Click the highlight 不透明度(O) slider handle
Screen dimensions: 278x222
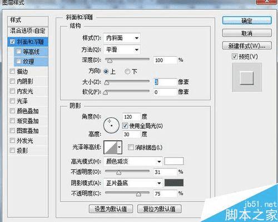point(119,172)
